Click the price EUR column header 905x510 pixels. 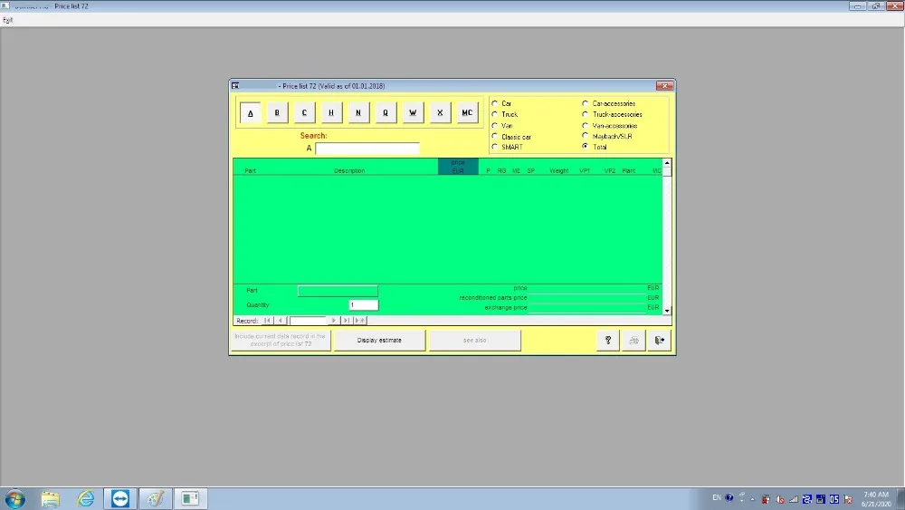[x=458, y=167]
